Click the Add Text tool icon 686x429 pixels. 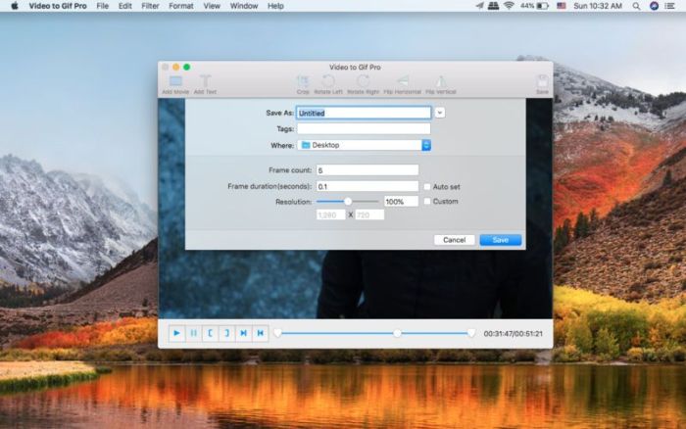(x=205, y=82)
